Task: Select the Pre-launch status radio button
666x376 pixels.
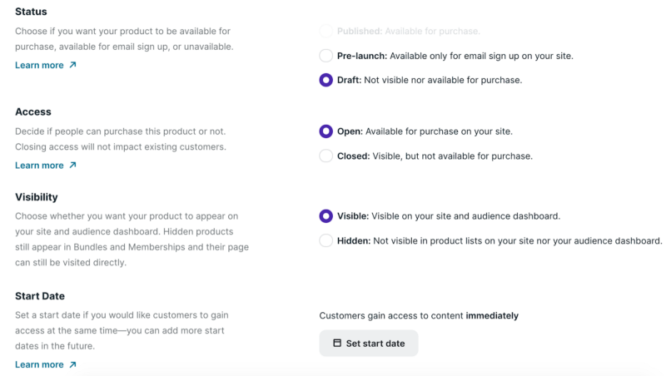Action: click(x=326, y=56)
